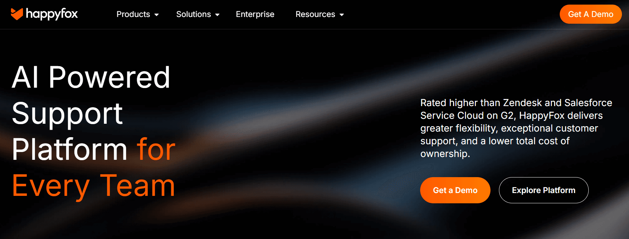Image resolution: width=629 pixels, height=239 pixels.
Task: Click the hero Get a Demo button
Action: pos(455,190)
